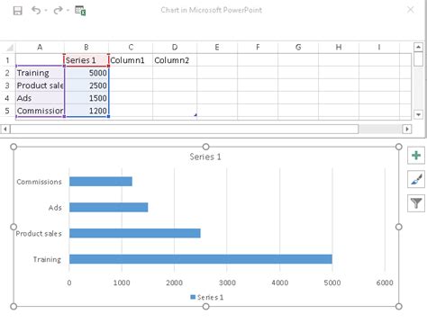Open Chart Styles paintbrush button
This screenshot has height=332, width=427.
coord(416,179)
